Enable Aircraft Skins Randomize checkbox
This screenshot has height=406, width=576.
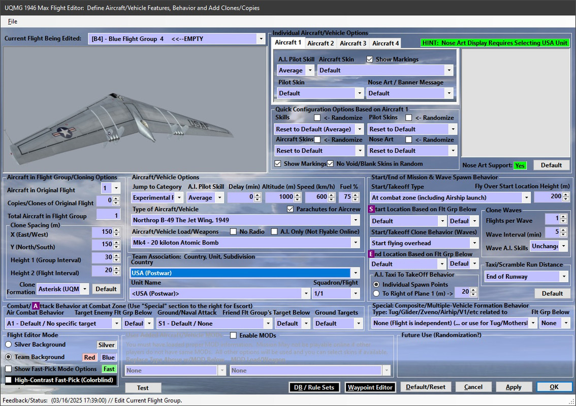(x=317, y=140)
